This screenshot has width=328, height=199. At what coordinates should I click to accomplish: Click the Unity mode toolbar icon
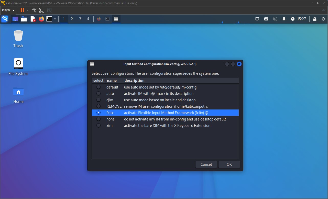coord(49,10)
